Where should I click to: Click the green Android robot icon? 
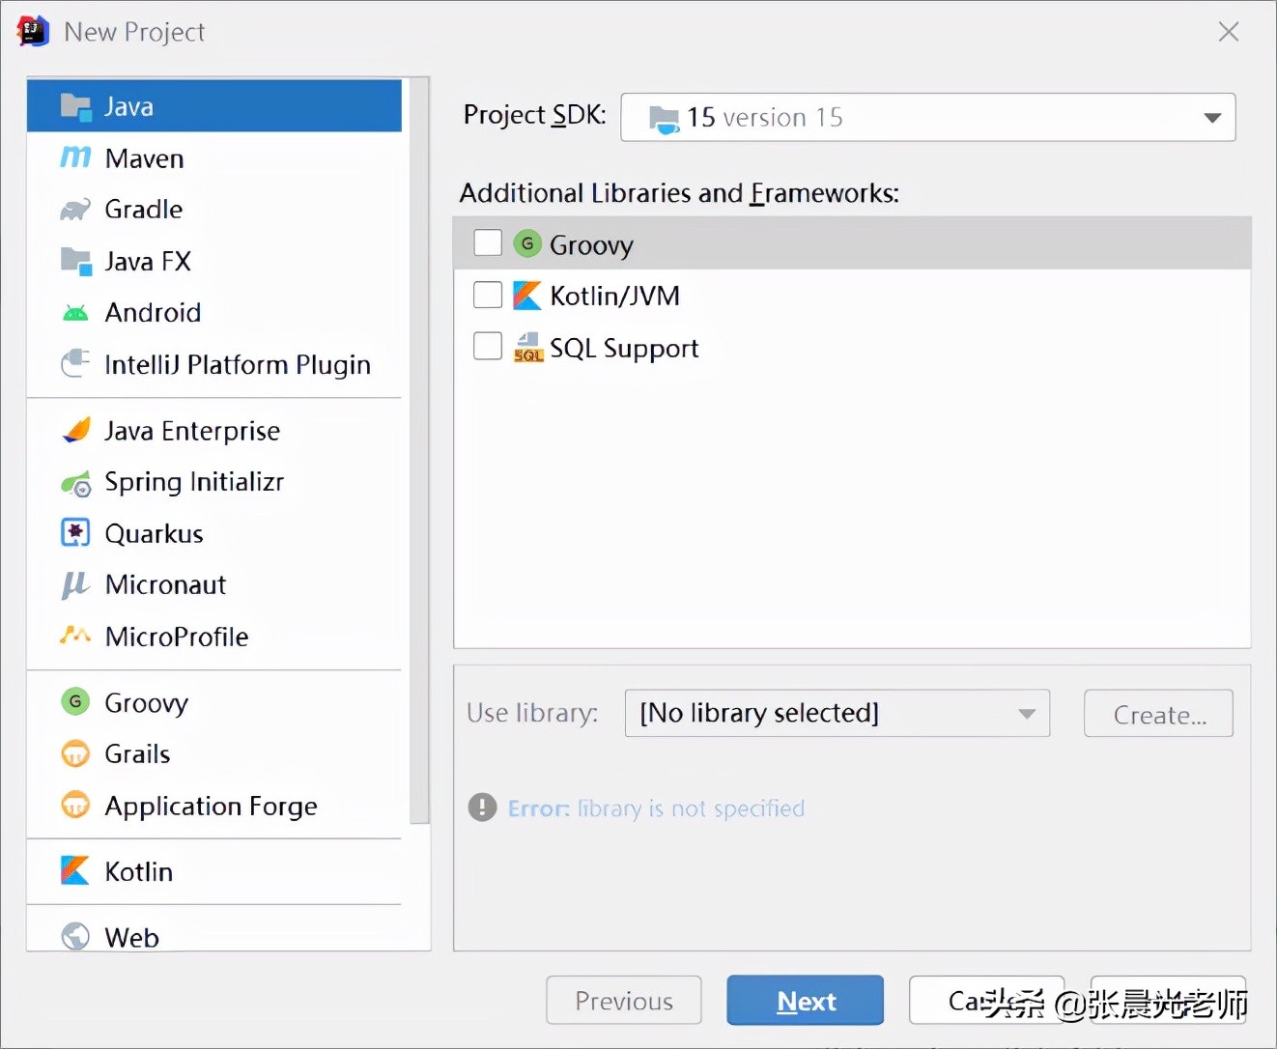[x=75, y=313]
